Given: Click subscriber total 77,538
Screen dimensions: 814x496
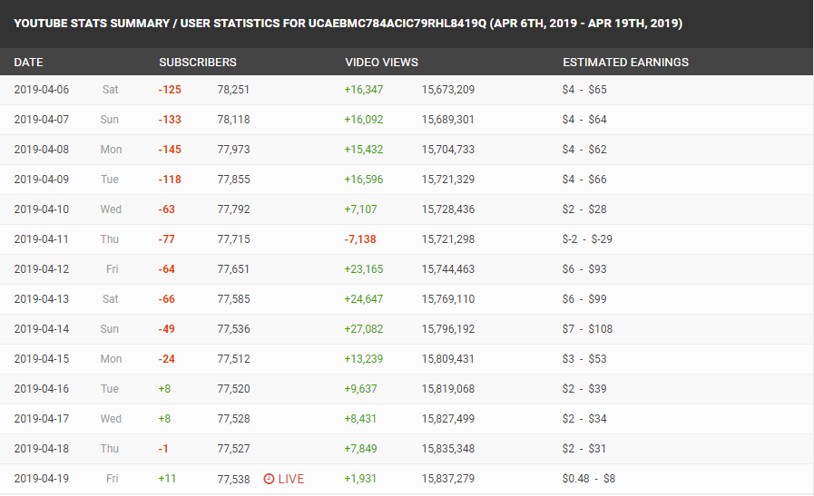Looking at the screenshot, I should [x=233, y=480].
